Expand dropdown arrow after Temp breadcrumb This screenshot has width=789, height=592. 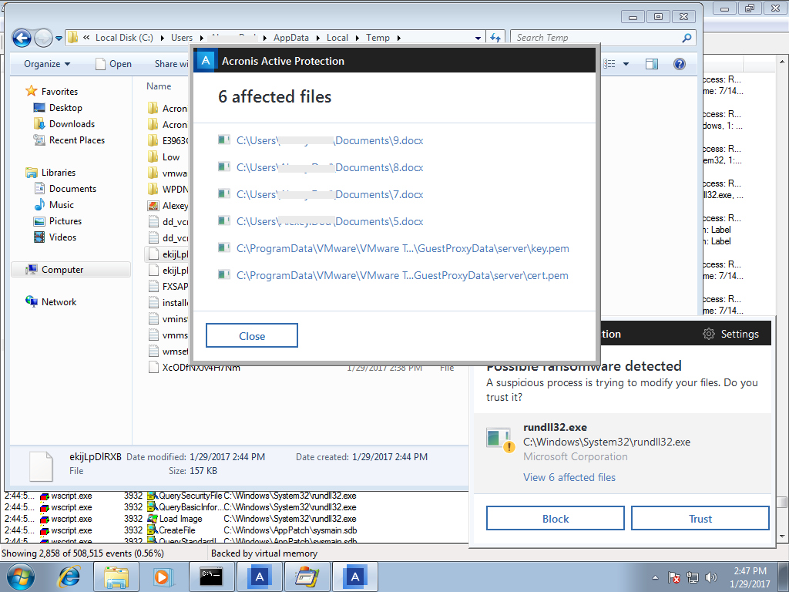398,38
